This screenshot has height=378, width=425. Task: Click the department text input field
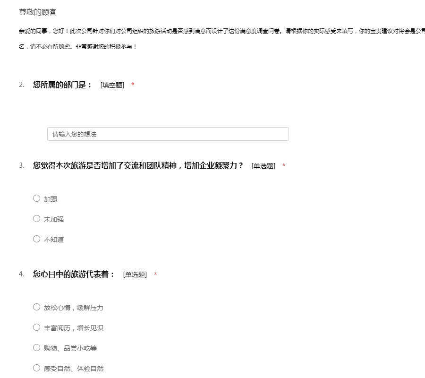168,134
